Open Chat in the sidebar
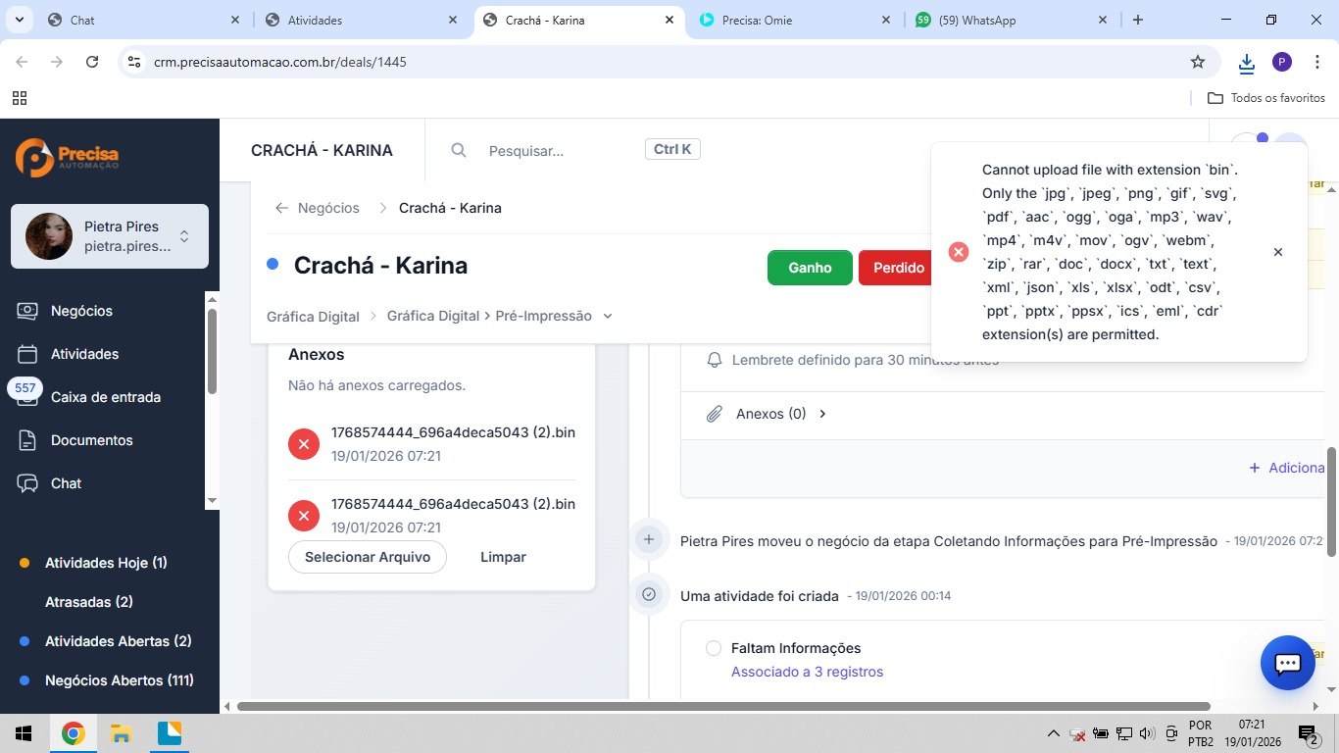Viewport: 1339px width, 753px height. pyautogui.click(x=66, y=483)
